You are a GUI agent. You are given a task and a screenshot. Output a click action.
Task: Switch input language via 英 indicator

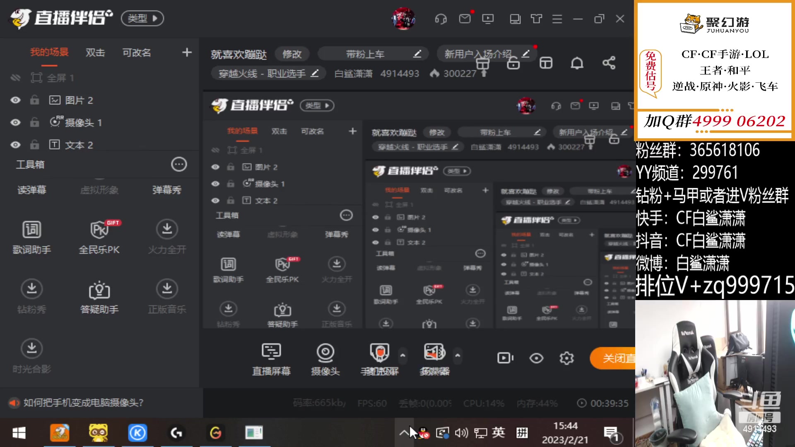[499, 433]
